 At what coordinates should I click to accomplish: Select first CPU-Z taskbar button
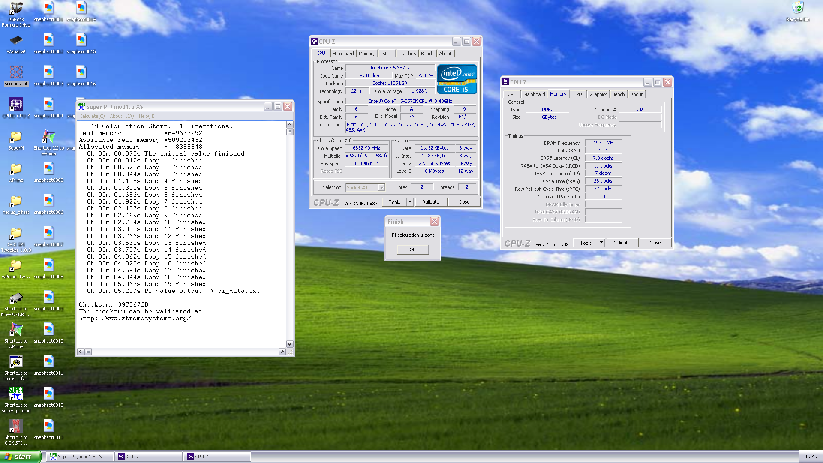(x=149, y=457)
